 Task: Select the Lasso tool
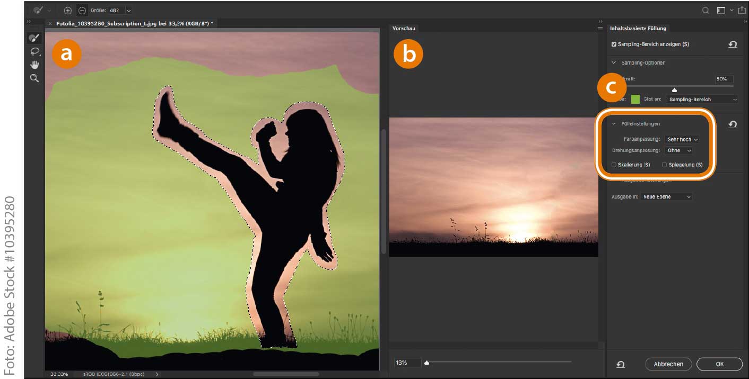(34, 51)
